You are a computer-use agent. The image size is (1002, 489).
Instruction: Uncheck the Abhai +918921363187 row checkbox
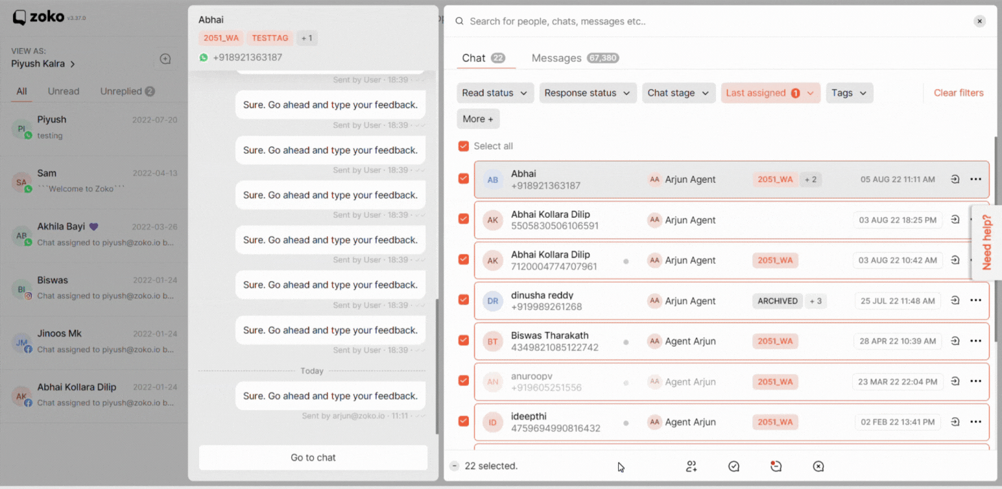tap(463, 178)
